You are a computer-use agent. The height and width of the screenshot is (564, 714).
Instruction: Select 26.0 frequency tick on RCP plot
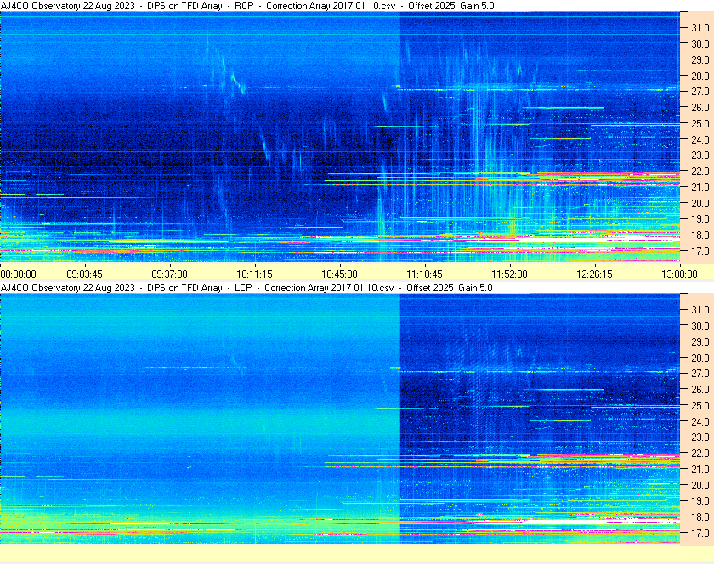point(700,107)
